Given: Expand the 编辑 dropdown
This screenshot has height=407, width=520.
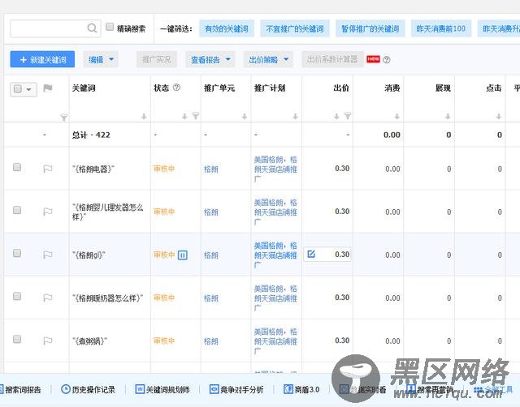Looking at the screenshot, I should [101, 59].
